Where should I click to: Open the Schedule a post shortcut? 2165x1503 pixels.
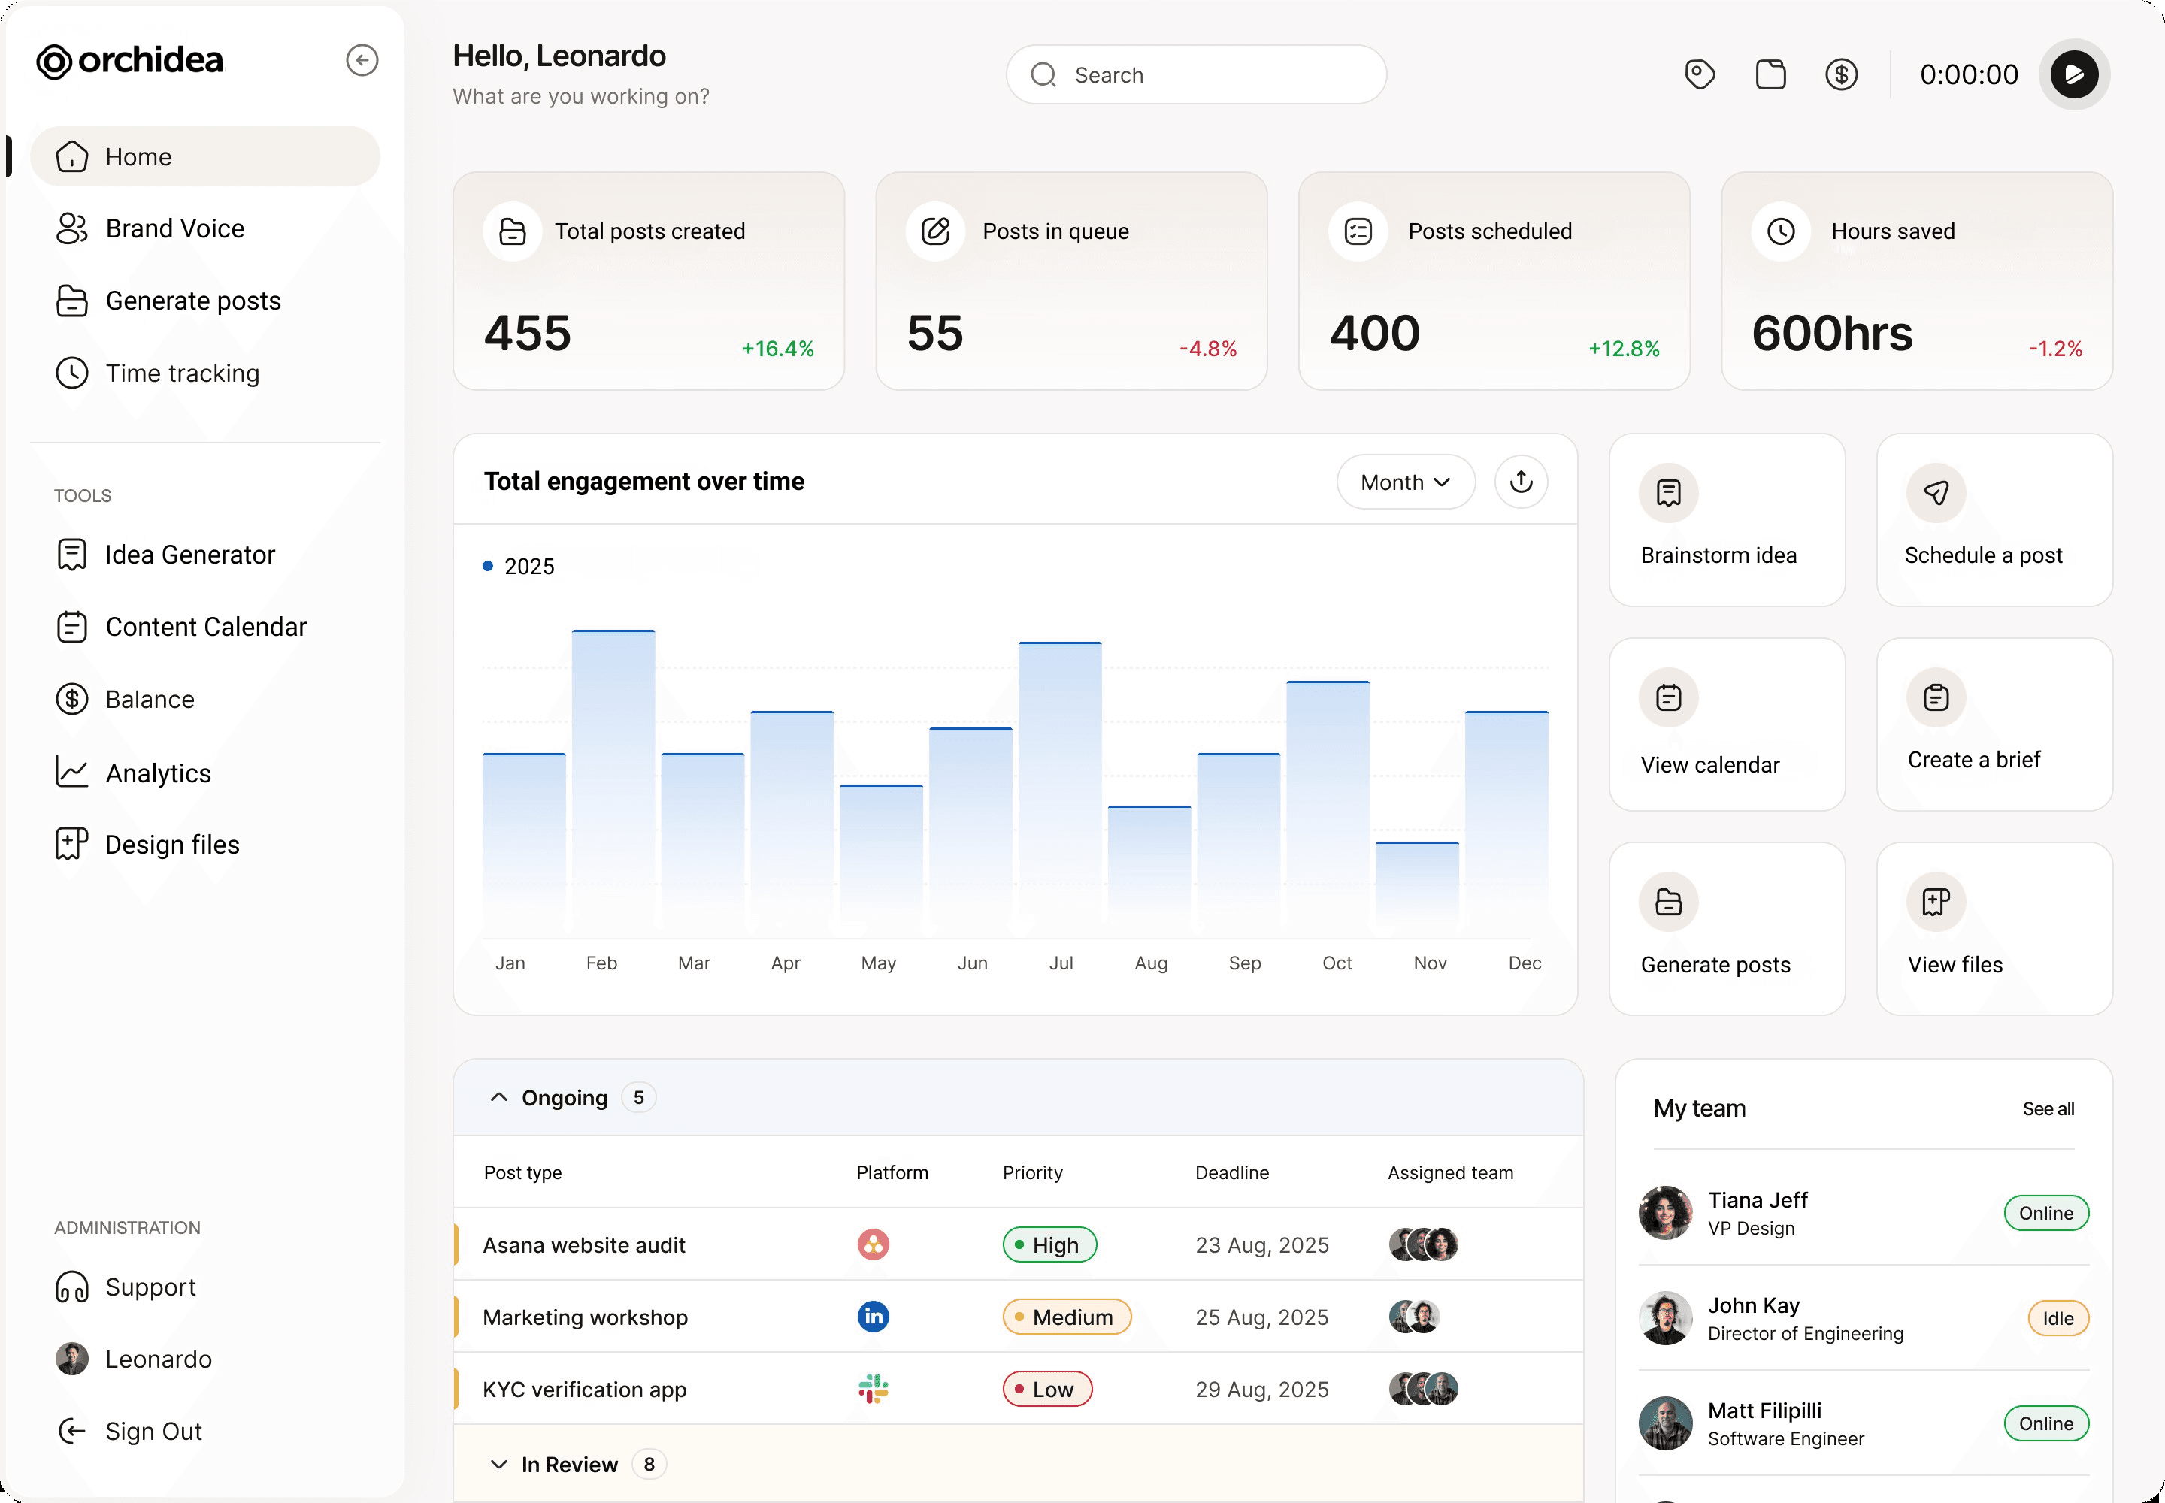(x=1994, y=520)
